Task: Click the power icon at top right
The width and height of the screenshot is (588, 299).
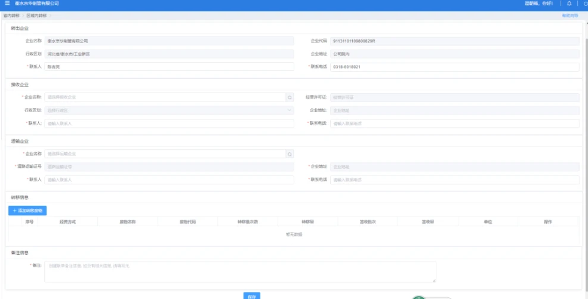Action: [584, 4]
